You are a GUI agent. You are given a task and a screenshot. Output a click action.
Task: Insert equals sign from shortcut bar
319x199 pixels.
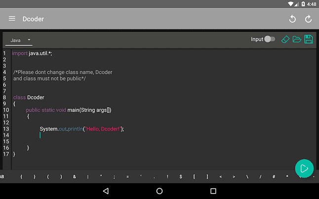coord(127,176)
